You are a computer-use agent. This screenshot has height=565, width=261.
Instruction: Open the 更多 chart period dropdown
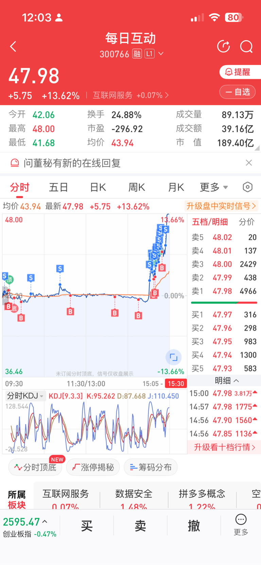tap(214, 187)
